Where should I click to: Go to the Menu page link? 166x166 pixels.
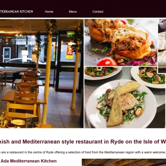(x=73, y=12)
